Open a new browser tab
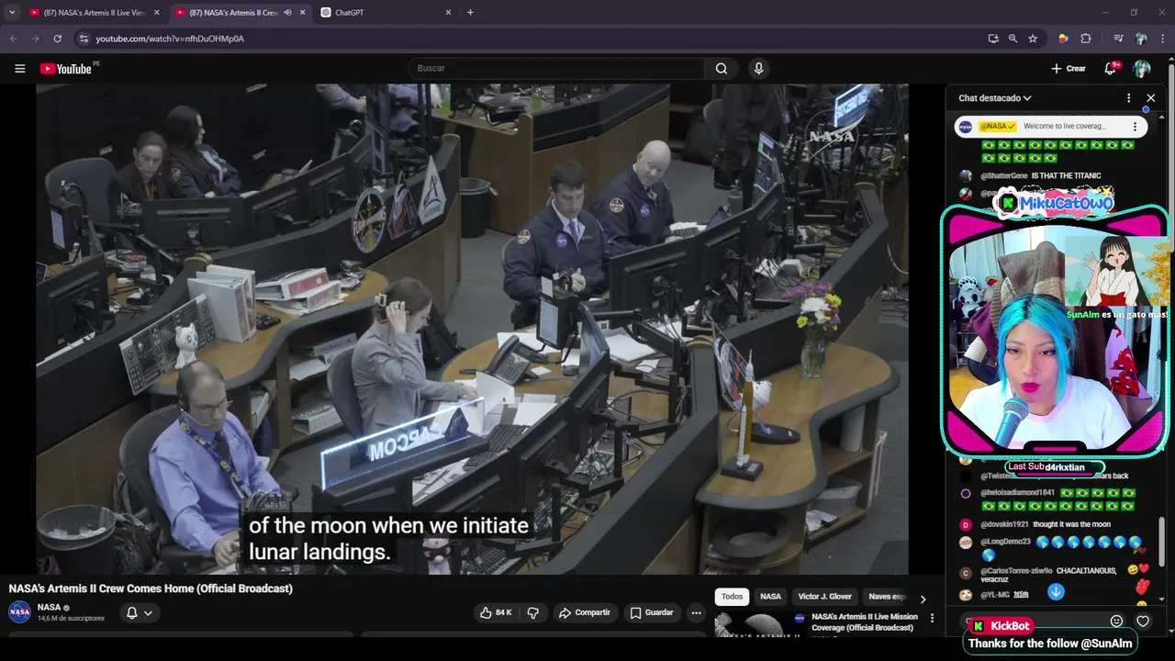 470,12
